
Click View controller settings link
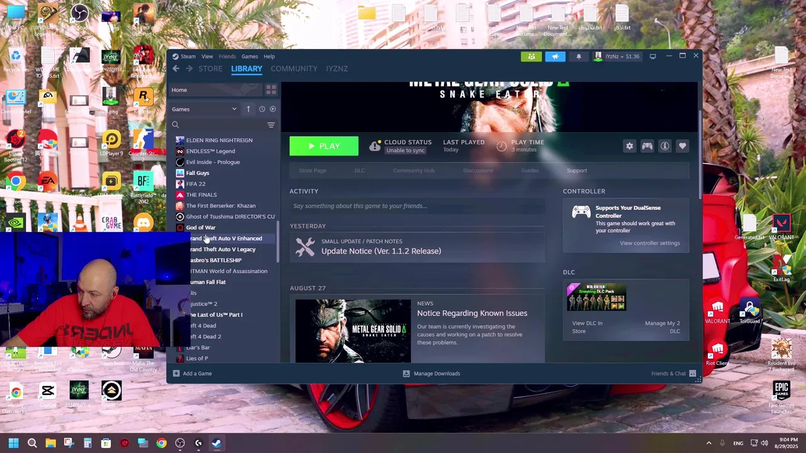click(649, 243)
